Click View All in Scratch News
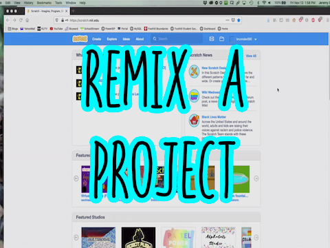The height and width of the screenshot is (248, 330). pos(251,56)
